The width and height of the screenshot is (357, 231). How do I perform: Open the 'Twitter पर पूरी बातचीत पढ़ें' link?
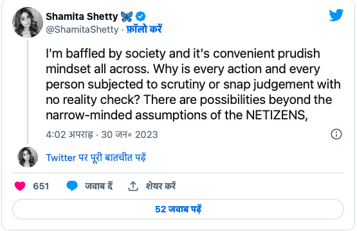pos(96,157)
